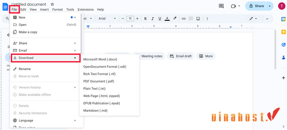Choose Rename from the File menu
287x130 pixels.
point(45,69)
